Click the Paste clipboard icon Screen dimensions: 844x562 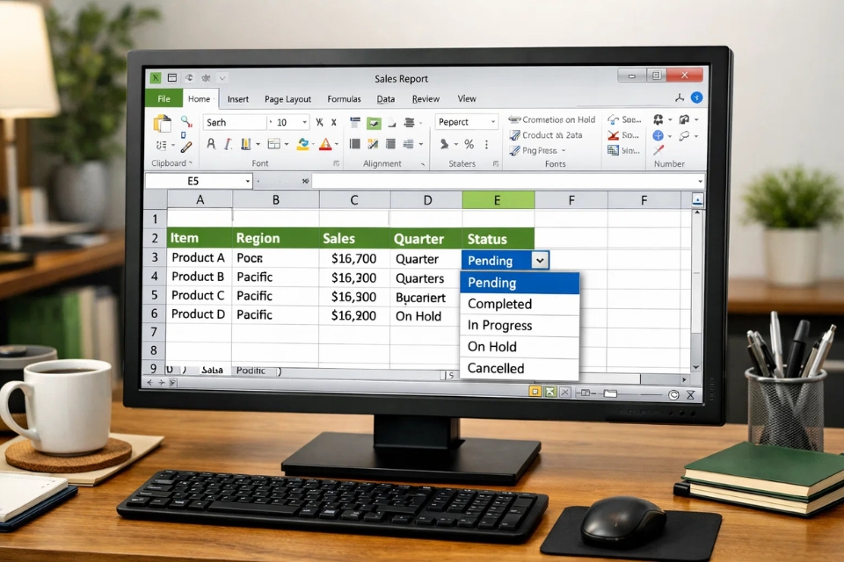163,124
